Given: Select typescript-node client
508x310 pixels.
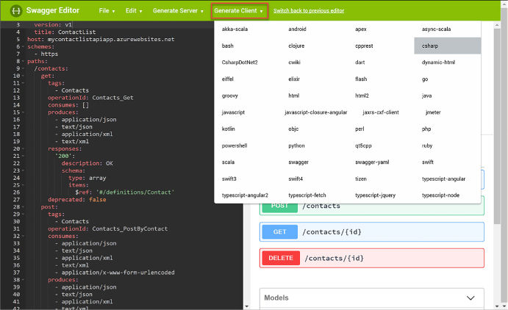Looking at the screenshot, I should [x=440, y=195].
